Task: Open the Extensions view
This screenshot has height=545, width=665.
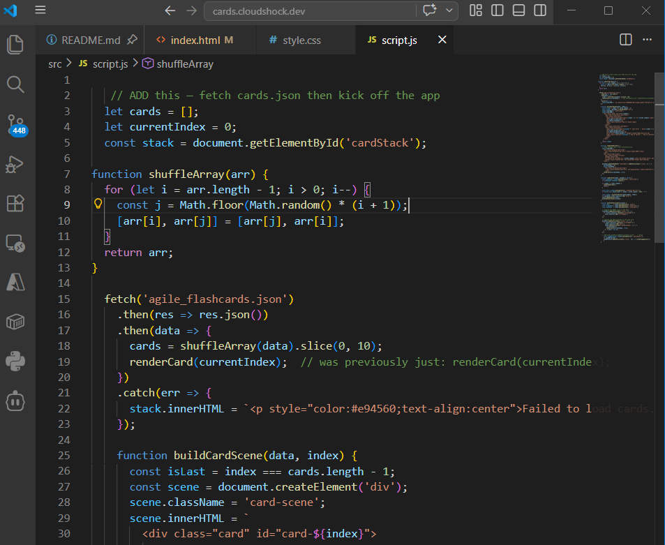Action: tap(15, 203)
